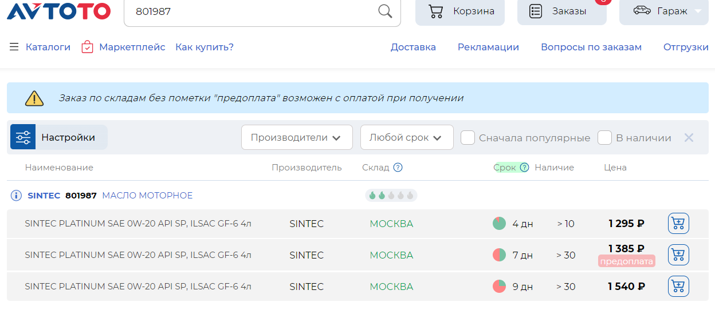Open Вопросы по заказам
The width and height of the screenshot is (715, 310).
point(591,47)
